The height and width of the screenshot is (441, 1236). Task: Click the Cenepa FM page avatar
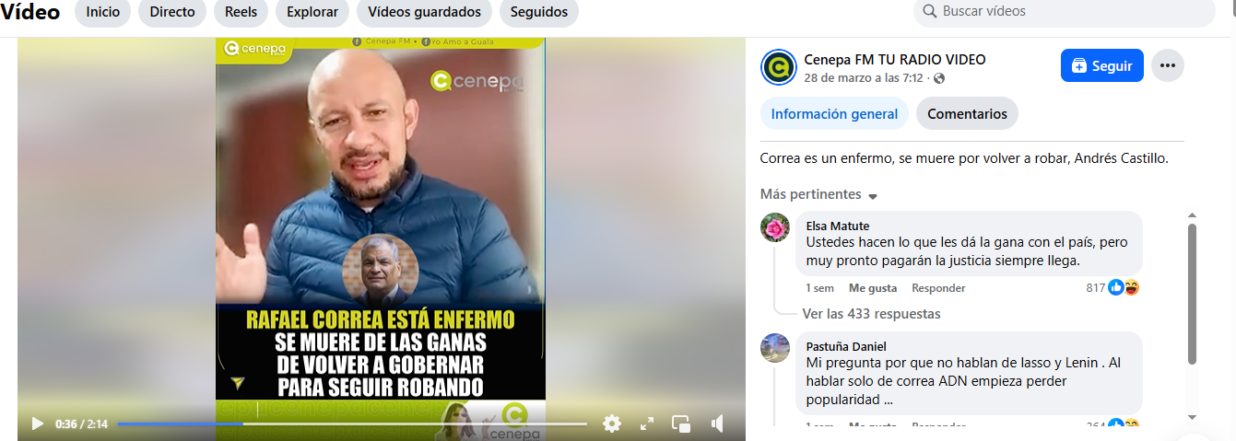coord(779,67)
